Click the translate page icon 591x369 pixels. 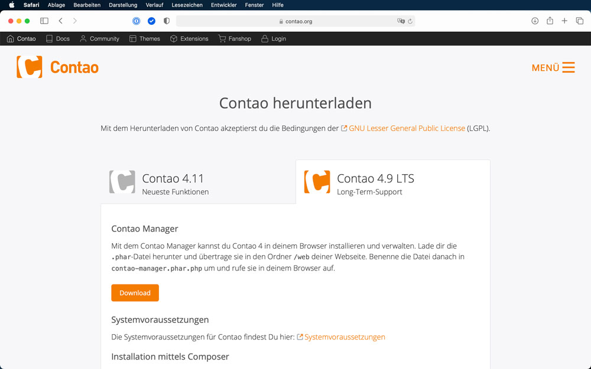click(x=401, y=21)
